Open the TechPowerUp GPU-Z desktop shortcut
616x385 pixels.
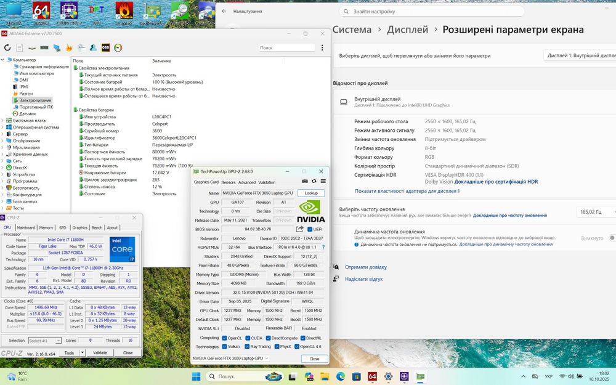point(152,14)
